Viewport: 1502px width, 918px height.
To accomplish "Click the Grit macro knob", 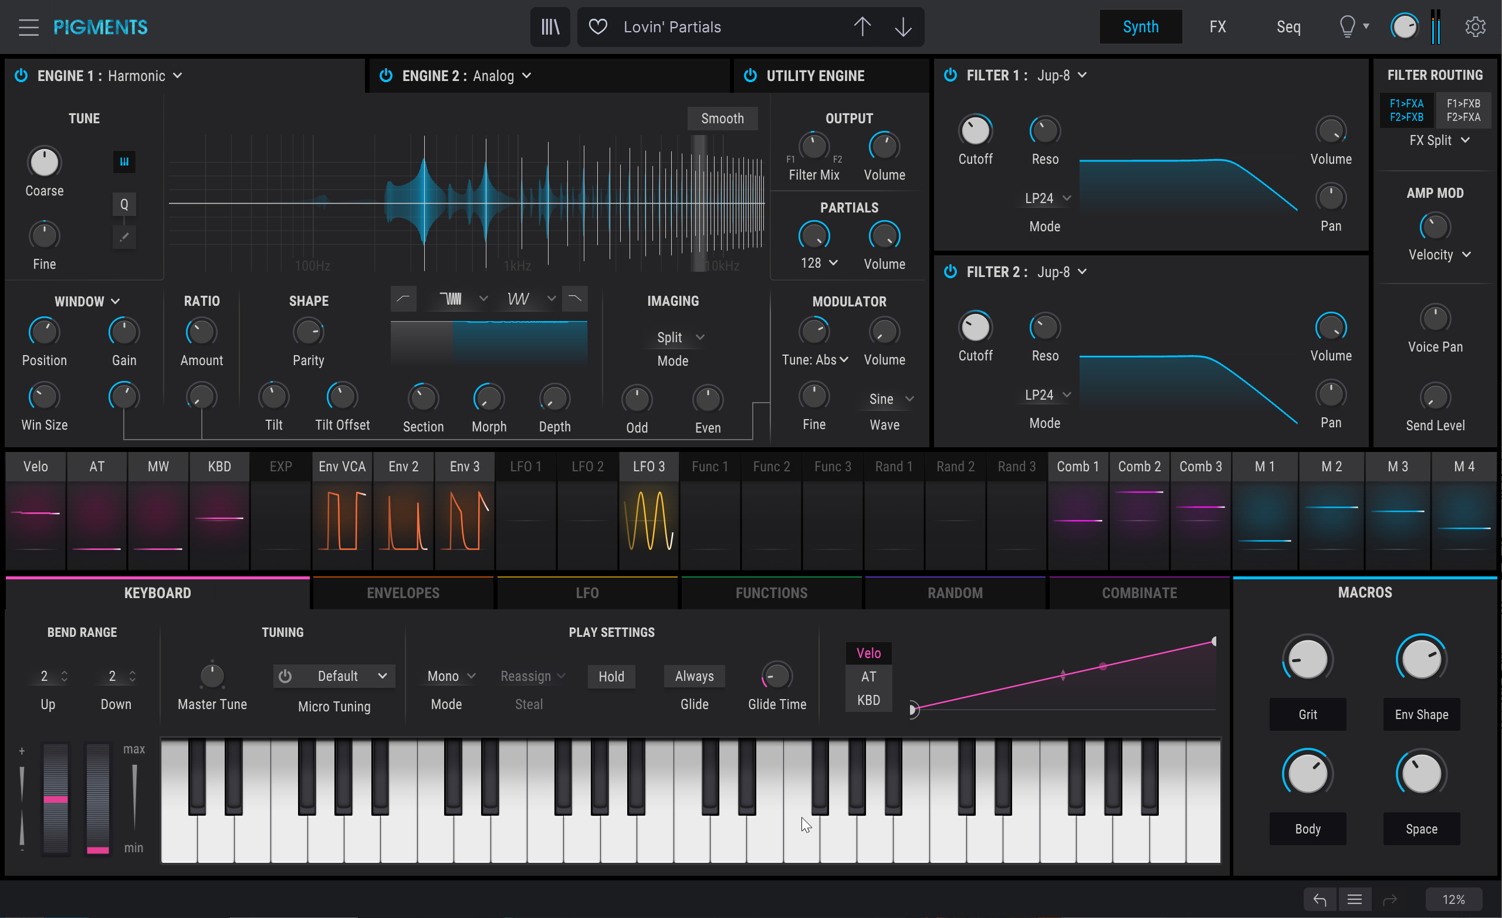I will pyautogui.click(x=1308, y=659).
